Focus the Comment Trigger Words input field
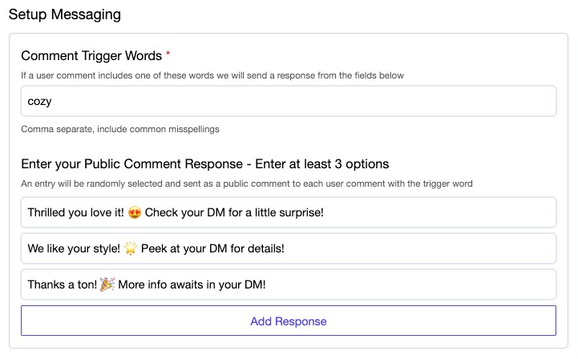Image resolution: width=578 pixels, height=359 pixels. coord(289,102)
